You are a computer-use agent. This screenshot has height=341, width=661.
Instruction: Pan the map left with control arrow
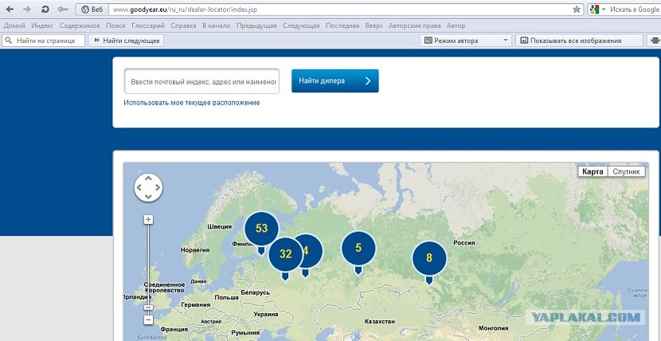coord(139,187)
